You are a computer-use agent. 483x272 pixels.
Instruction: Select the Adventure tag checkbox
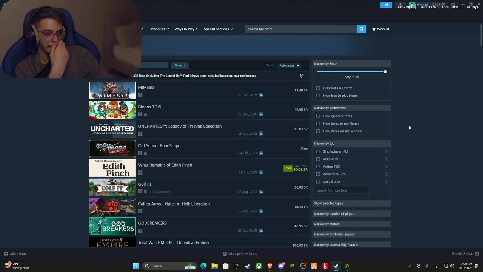318,174
